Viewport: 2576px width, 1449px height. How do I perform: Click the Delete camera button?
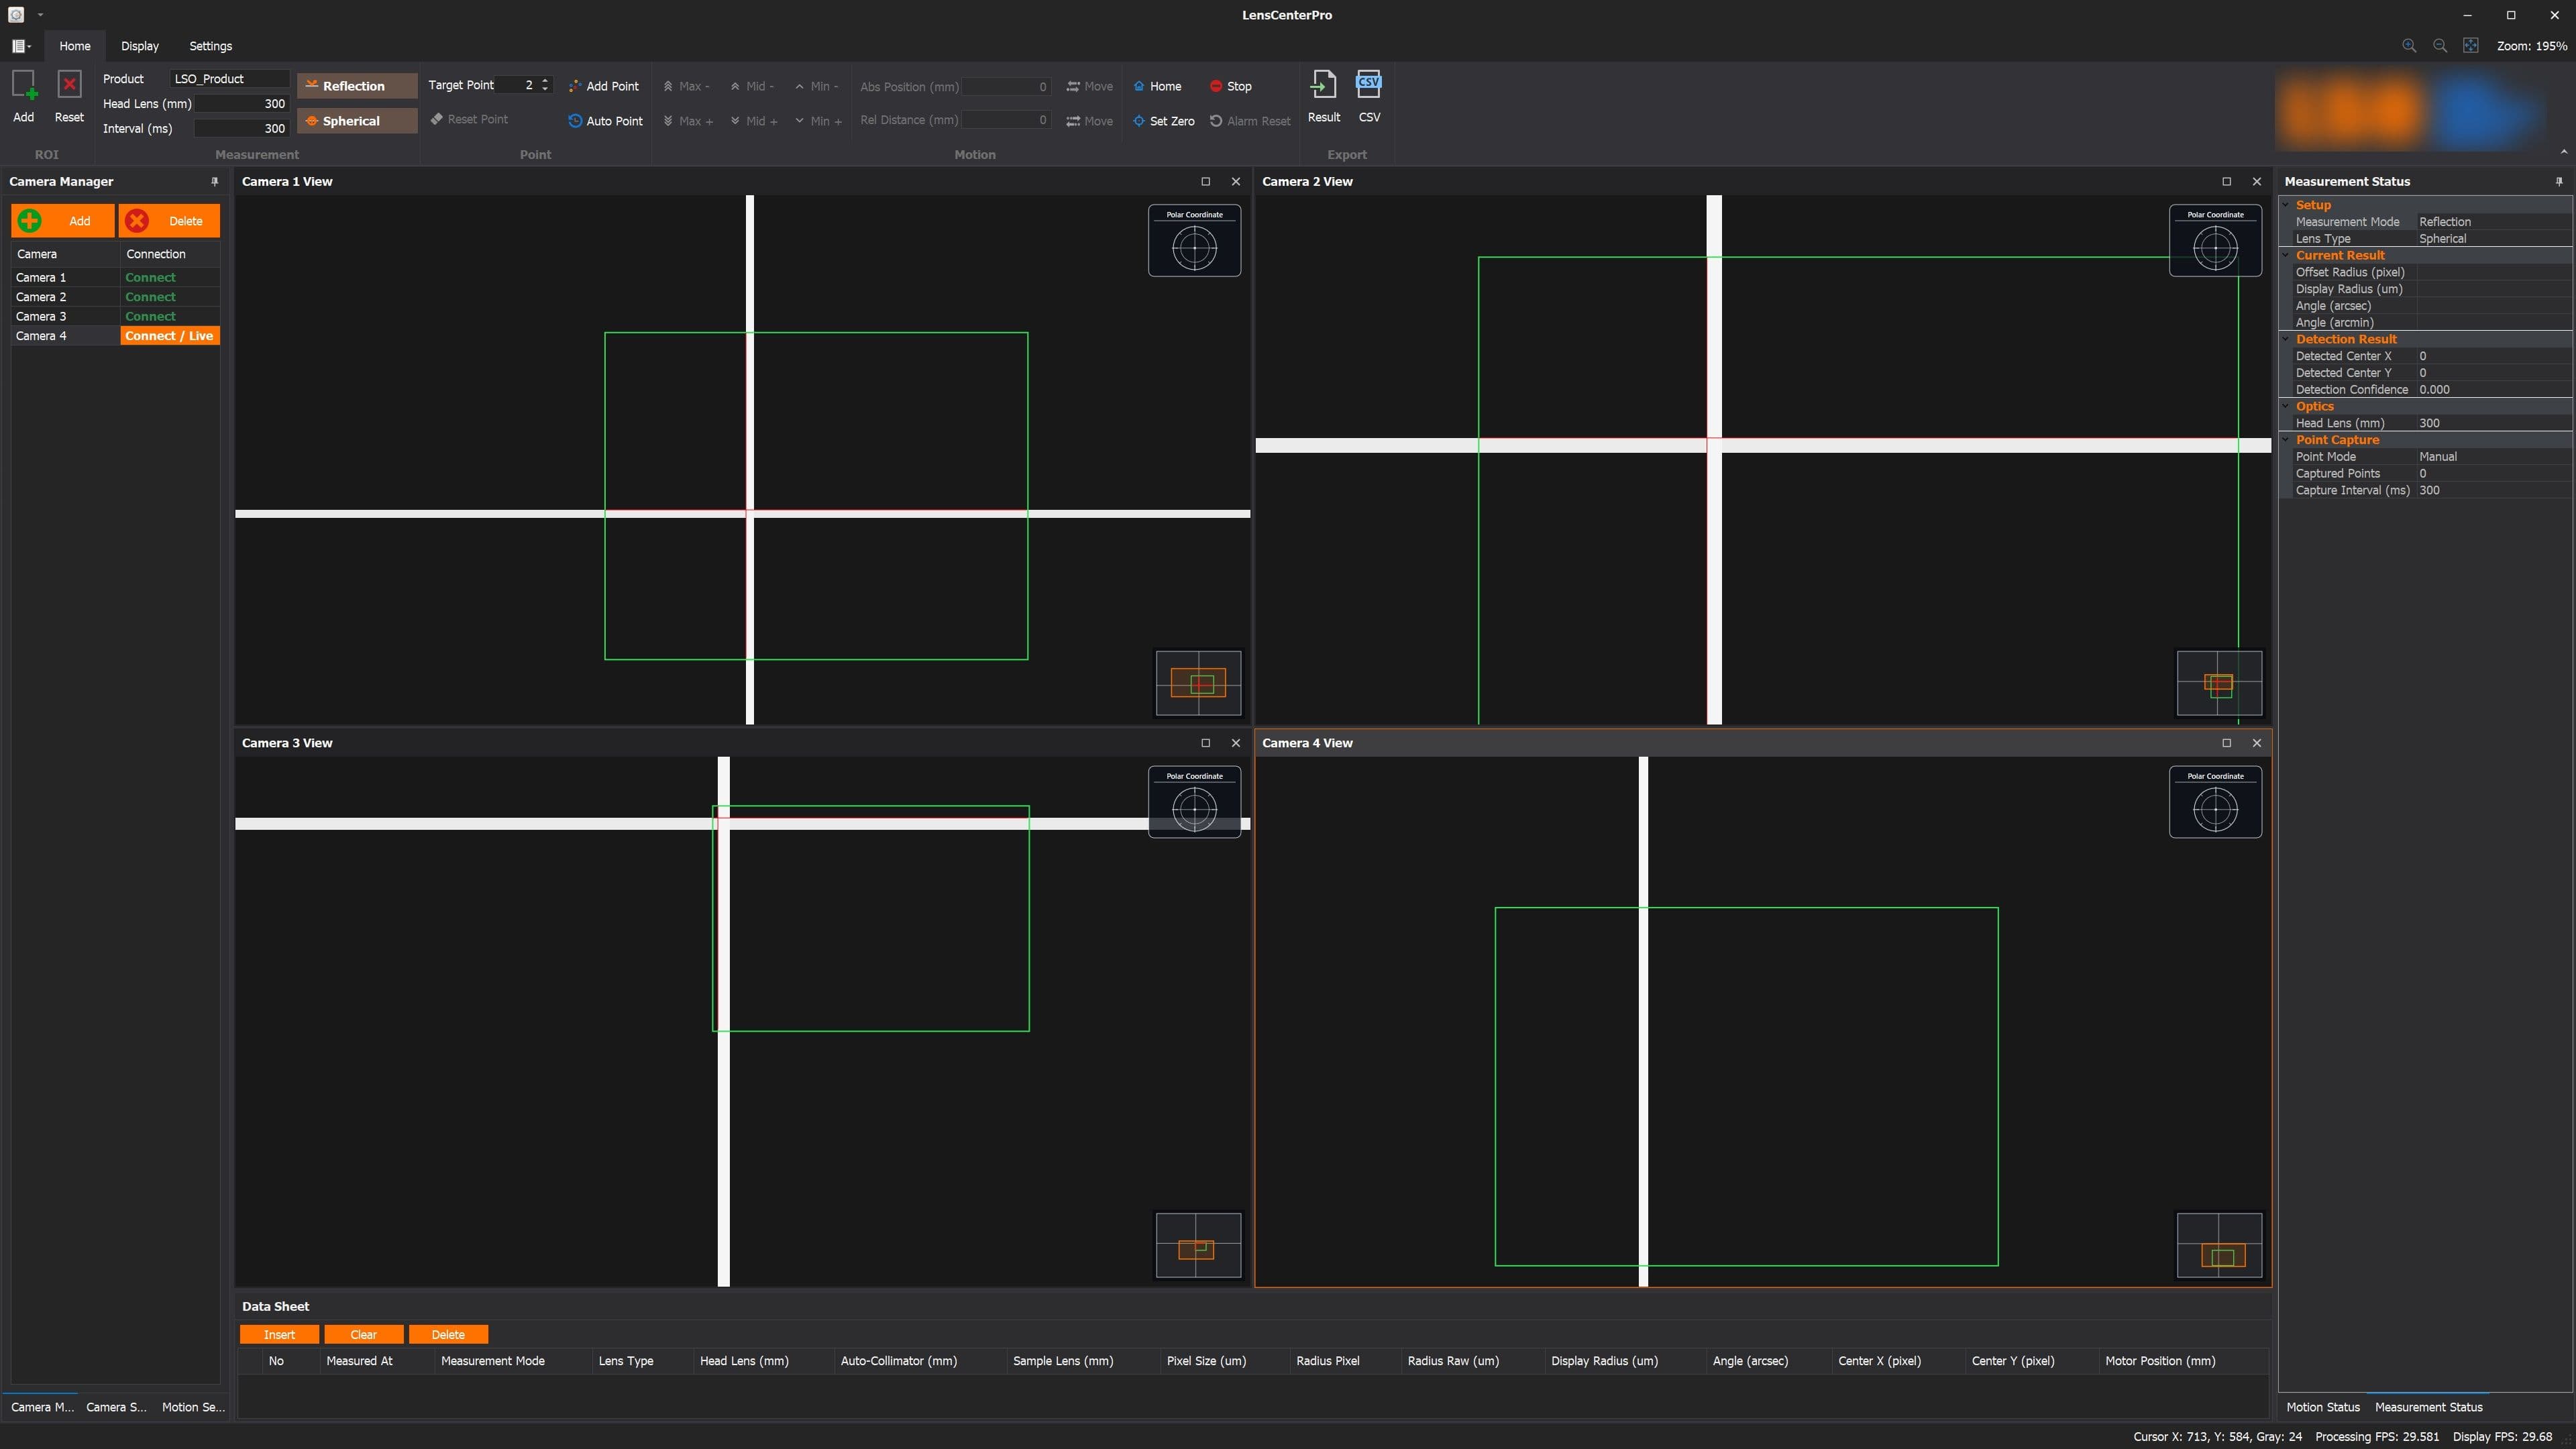coord(169,221)
